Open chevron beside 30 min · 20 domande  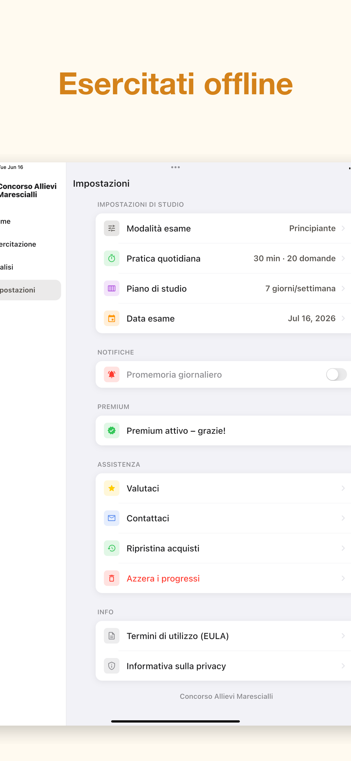(343, 258)
